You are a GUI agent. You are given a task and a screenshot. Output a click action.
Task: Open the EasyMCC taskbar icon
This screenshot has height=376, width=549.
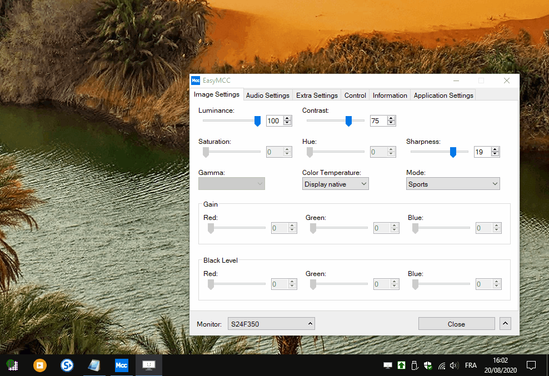tap(122, 365)
